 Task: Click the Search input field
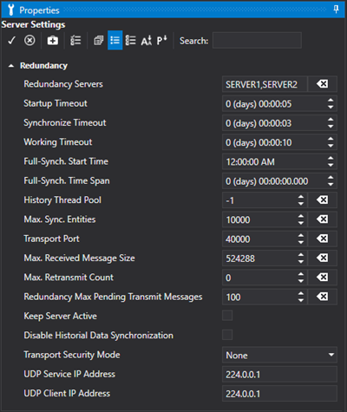(x=257, y=40)
